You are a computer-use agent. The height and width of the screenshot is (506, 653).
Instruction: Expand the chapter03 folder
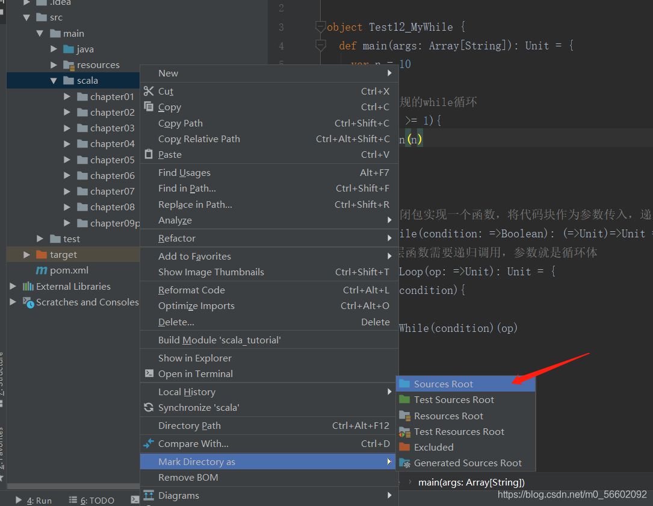point(67,128)
